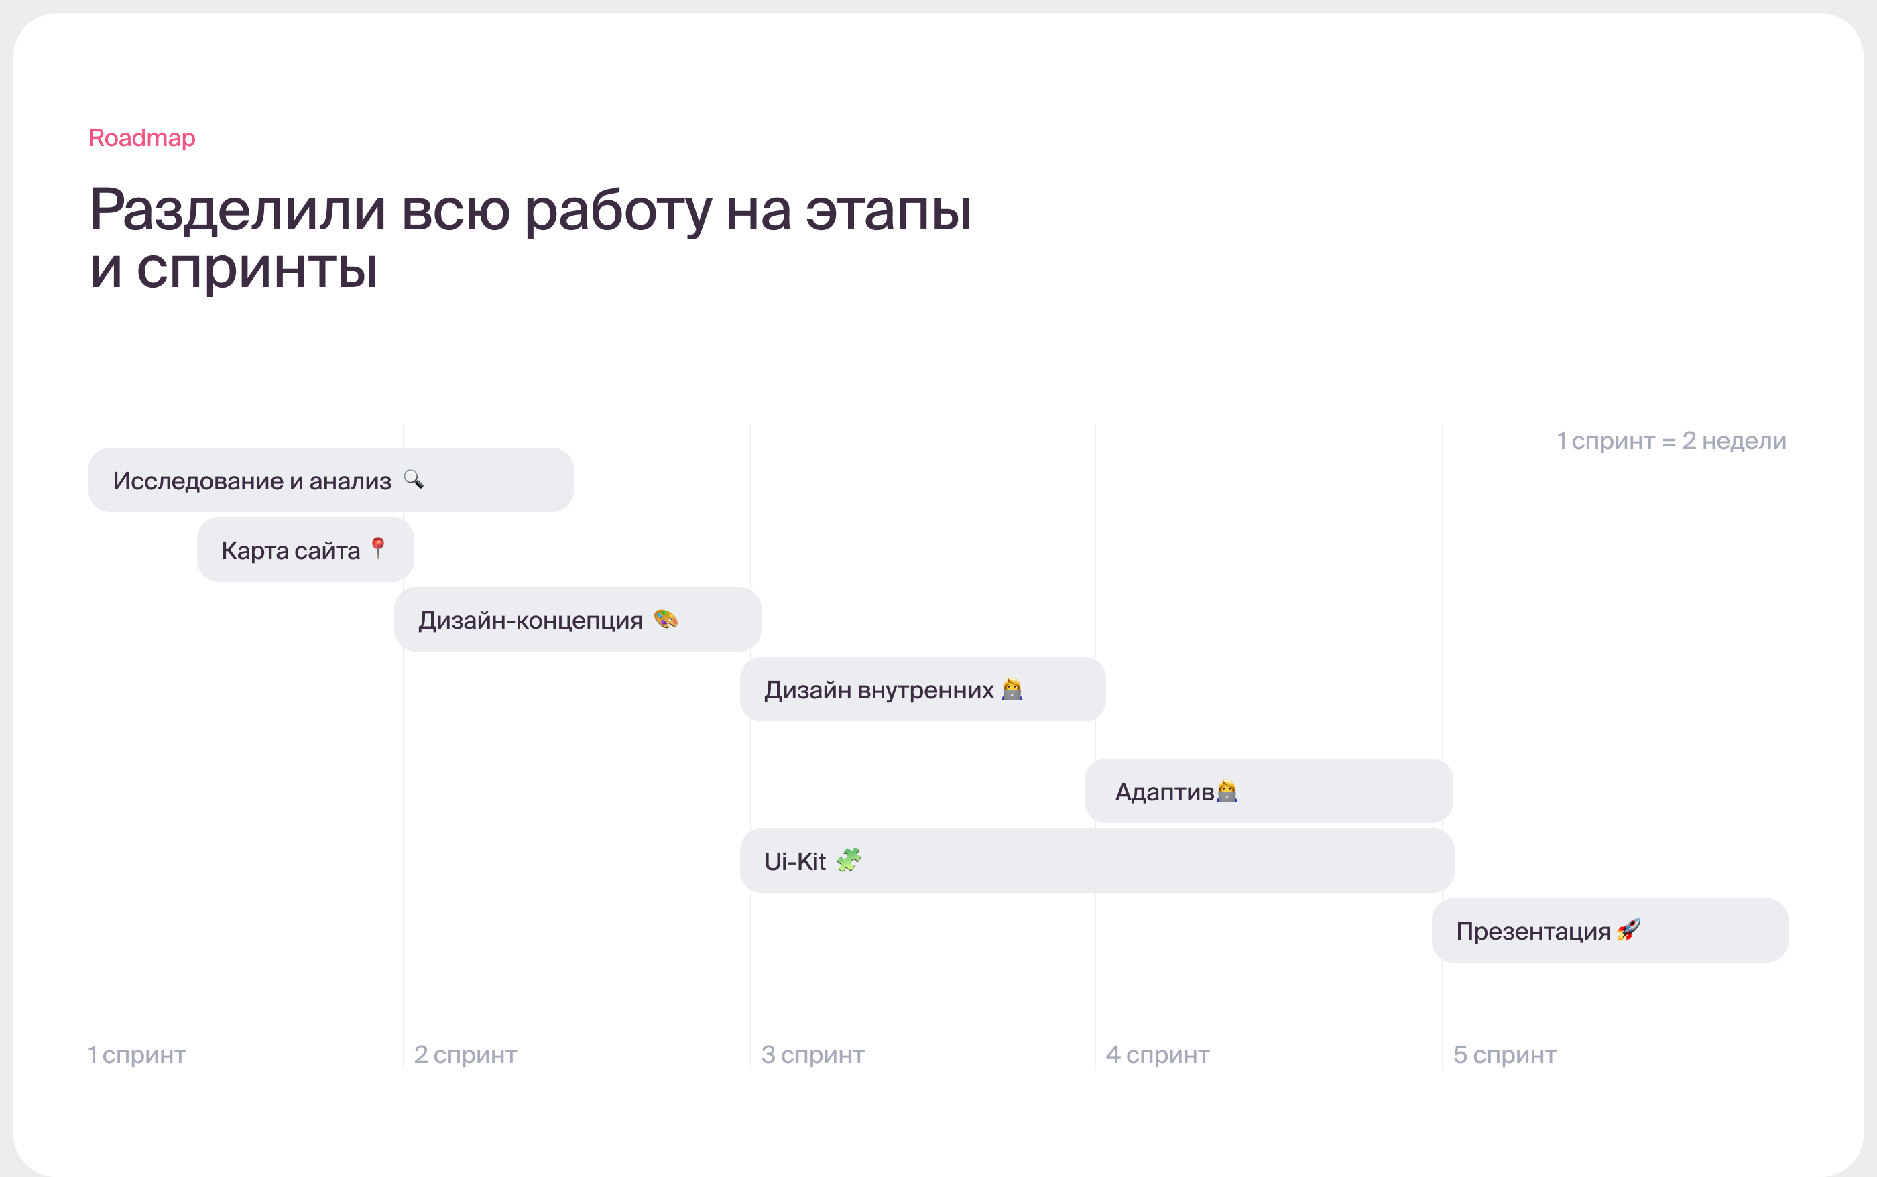Click the technologist emoji beside Адаптив
1877x1177 pixels.
pos(1227,792)
